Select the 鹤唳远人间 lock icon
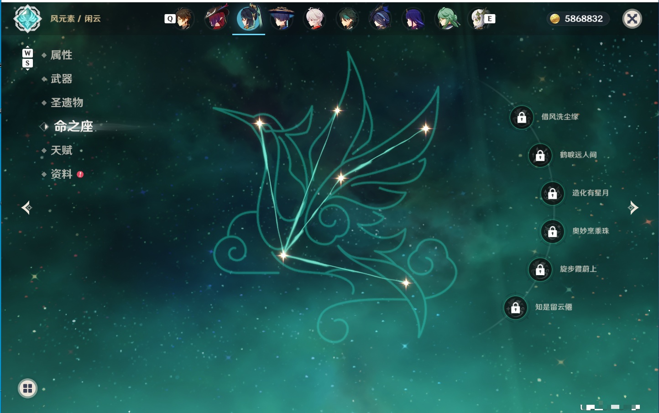This screenshot has width=659, height=413. click(x=540, y=155)
